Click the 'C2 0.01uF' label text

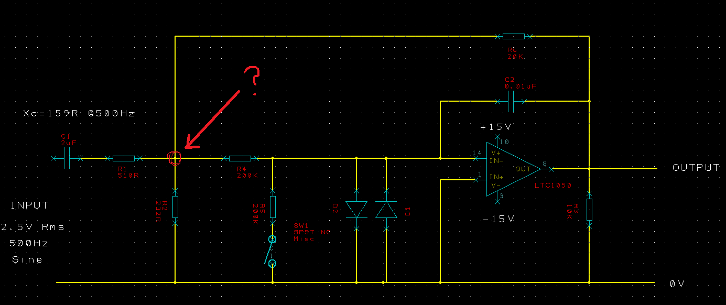521,83
